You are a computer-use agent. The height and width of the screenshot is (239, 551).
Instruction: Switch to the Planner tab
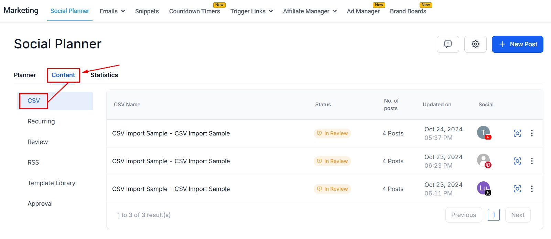25,75
